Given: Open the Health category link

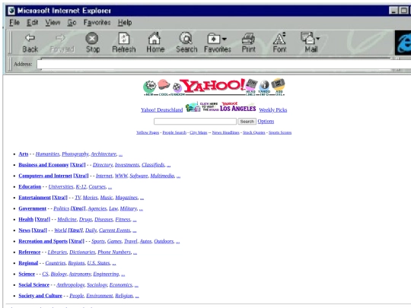Looking at the screenshot, I should (x=26, y=220).
